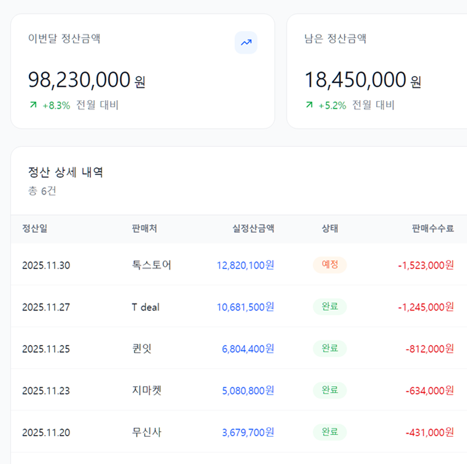This screenshot has width=467, height=464.
Task: Open the 무신사 settlement entry
Action: (x=146, y=433)
